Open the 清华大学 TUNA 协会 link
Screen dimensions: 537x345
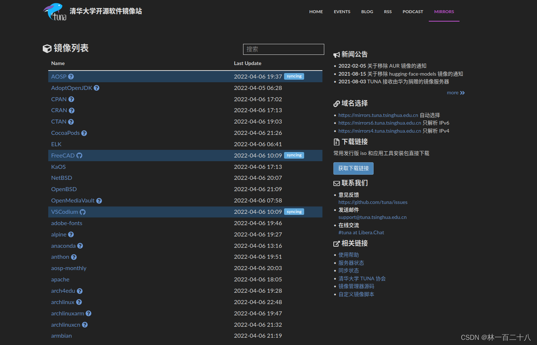(362, 279)
